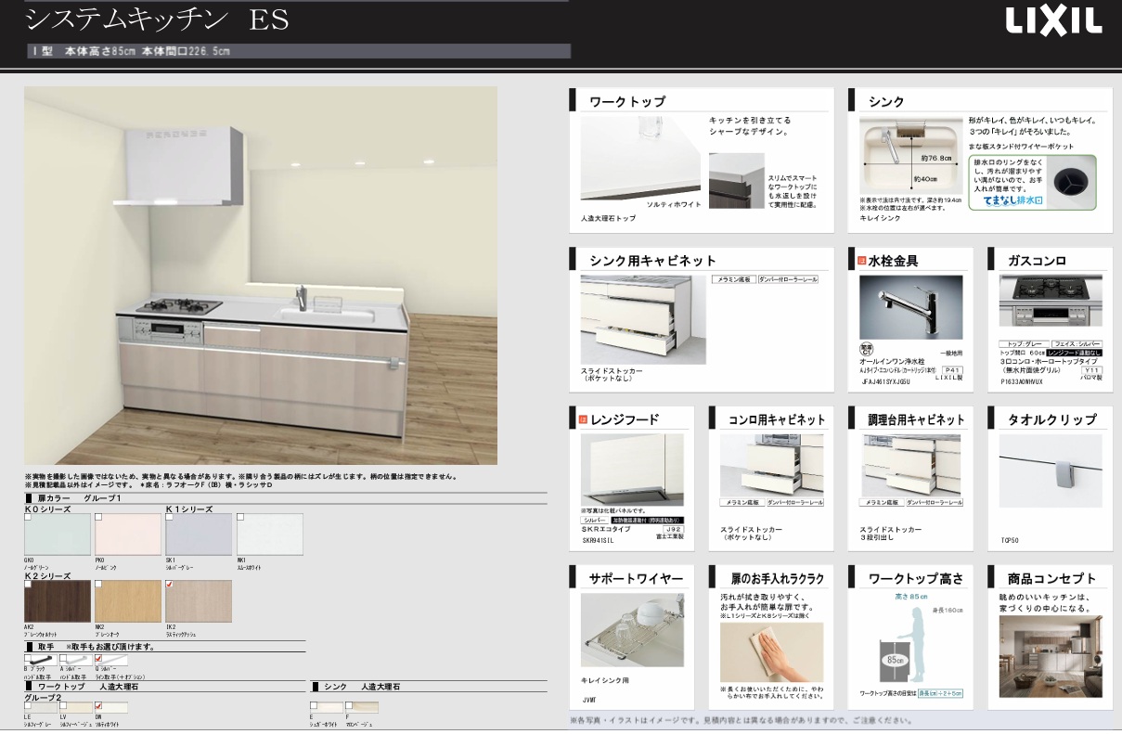This screenshot has height=734, width=1122.
Task: Select the GK0 green door color swatch
Action: [58, 534]
